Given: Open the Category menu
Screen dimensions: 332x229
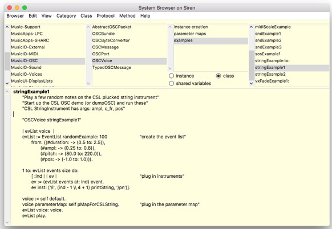Looking at the screenshot, I should tap(66, 16).
